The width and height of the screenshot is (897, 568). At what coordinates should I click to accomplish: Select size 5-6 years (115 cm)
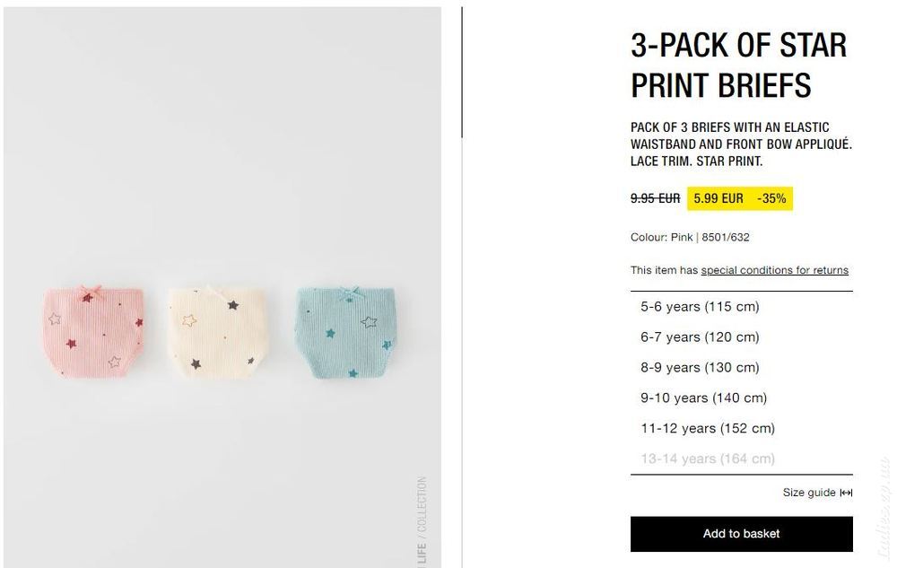click(x=742, y=307)
